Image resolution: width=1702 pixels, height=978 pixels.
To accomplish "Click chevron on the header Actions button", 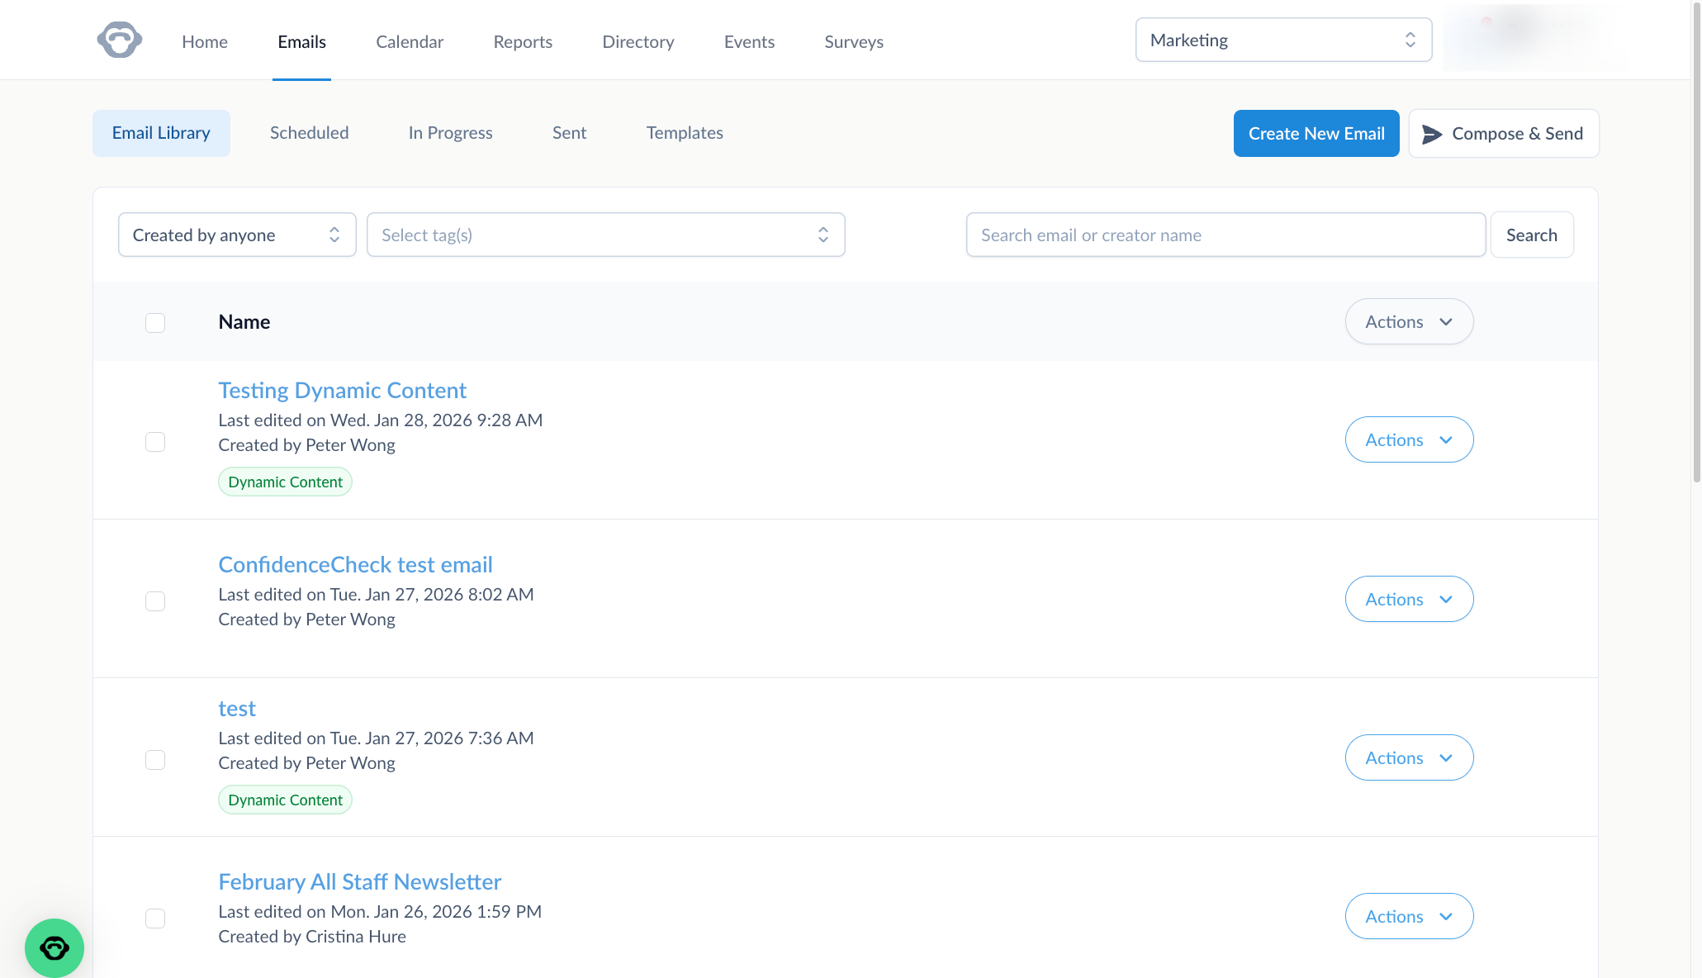I will 1445,322.
